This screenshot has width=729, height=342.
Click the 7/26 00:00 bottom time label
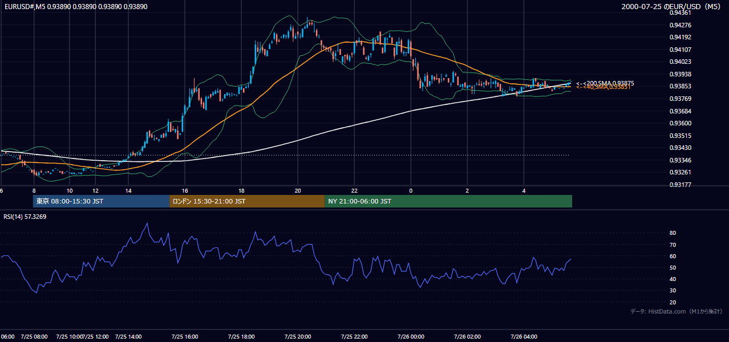[411, 337]
